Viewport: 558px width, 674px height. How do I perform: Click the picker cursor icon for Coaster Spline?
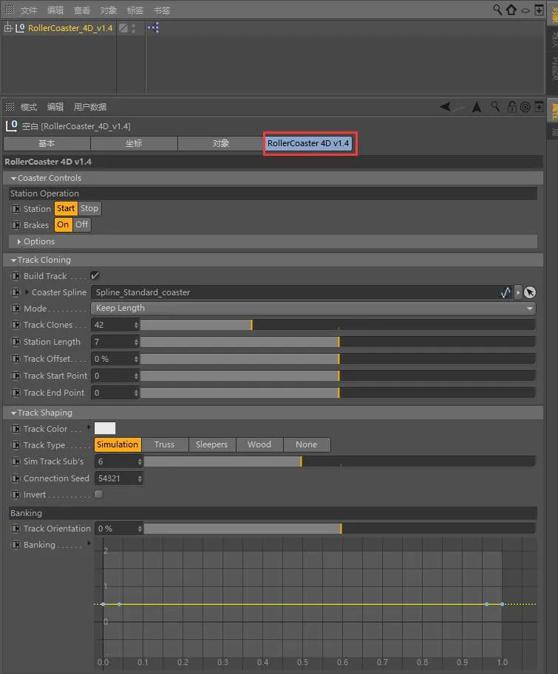(530, 292)
